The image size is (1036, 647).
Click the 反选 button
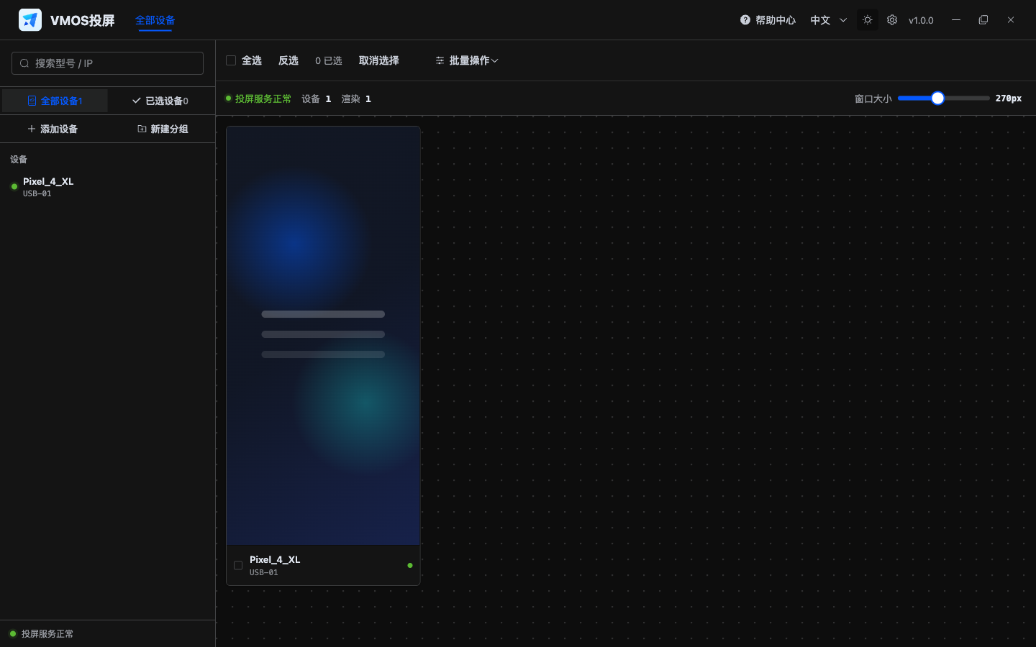(288, 60)
